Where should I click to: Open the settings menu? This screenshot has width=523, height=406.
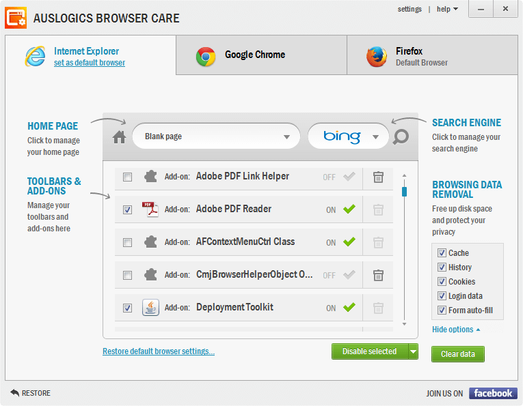point(410,9)
